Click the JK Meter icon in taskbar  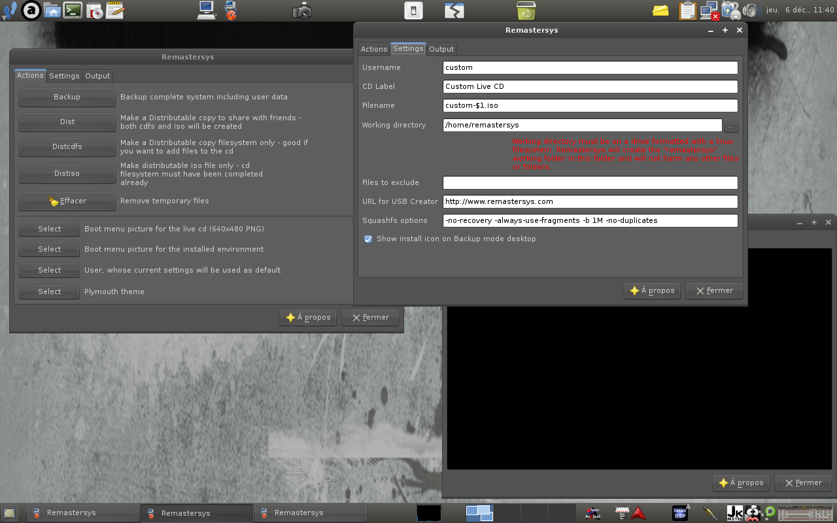coord(734,513)
